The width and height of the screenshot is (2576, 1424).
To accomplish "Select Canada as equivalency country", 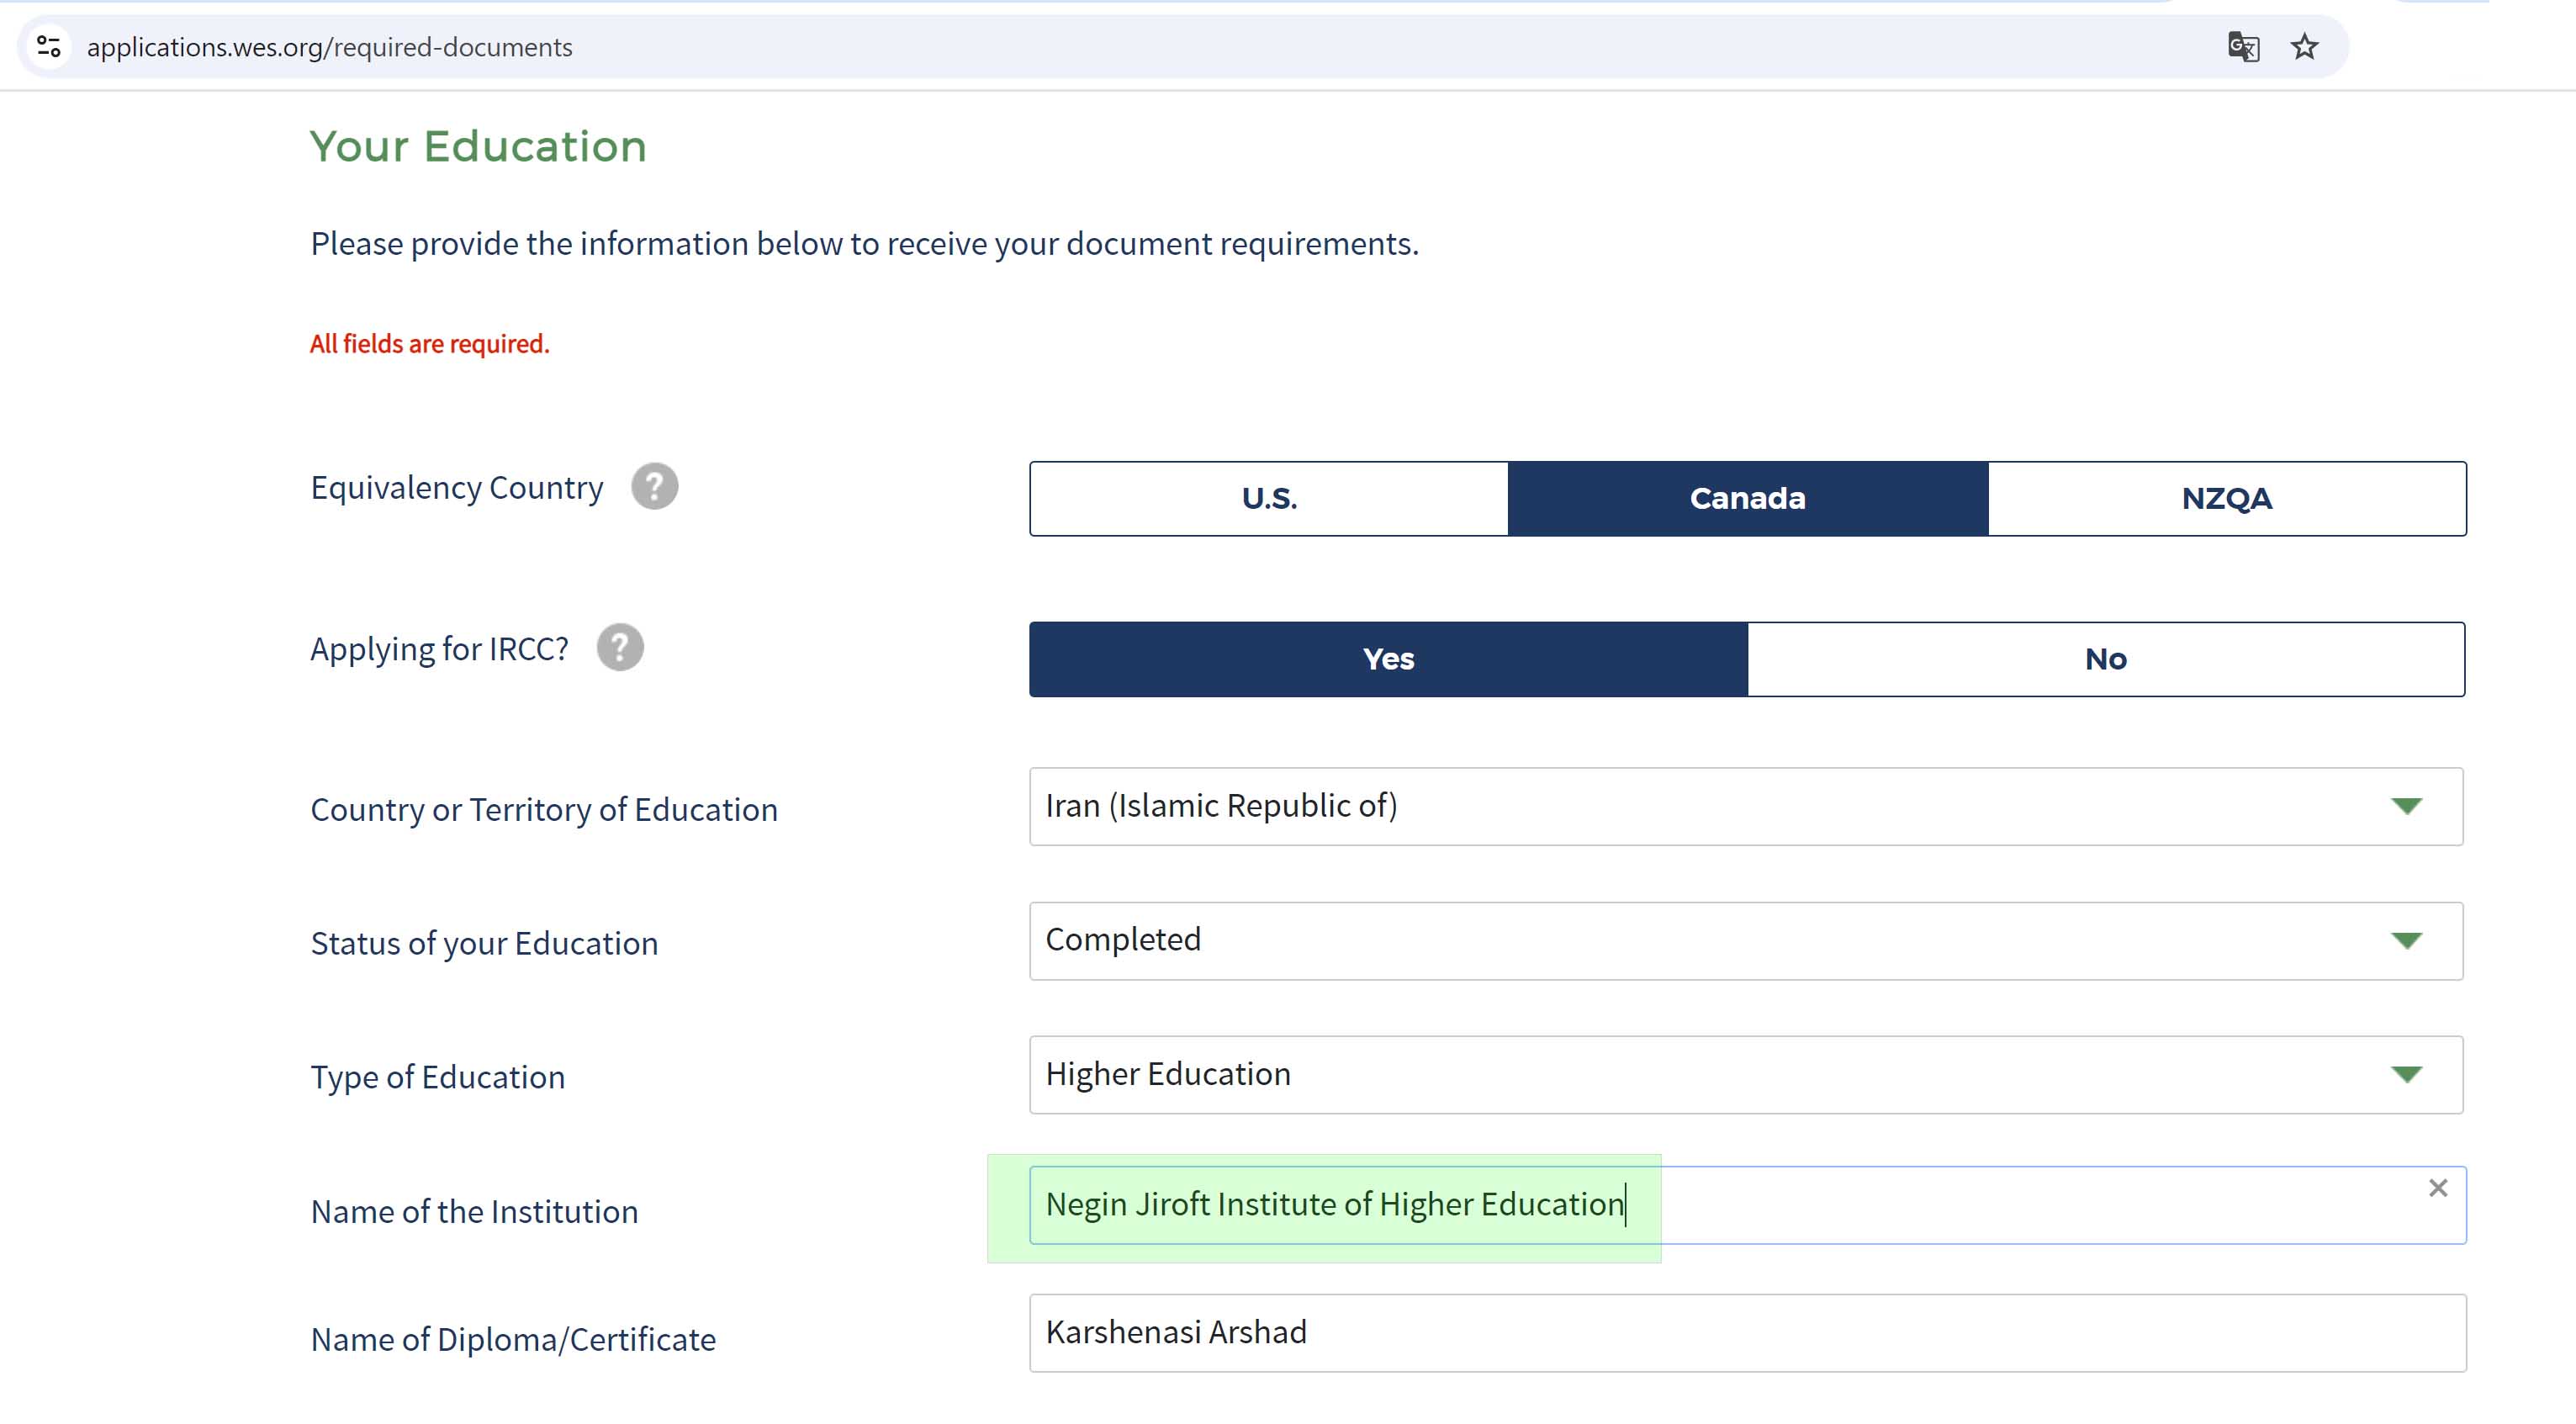I will (1747, 498).
